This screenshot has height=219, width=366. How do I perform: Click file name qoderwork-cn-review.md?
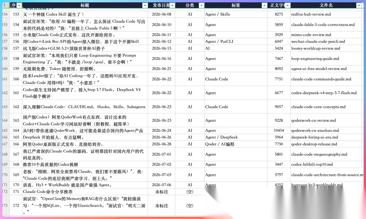coord(313,121)
